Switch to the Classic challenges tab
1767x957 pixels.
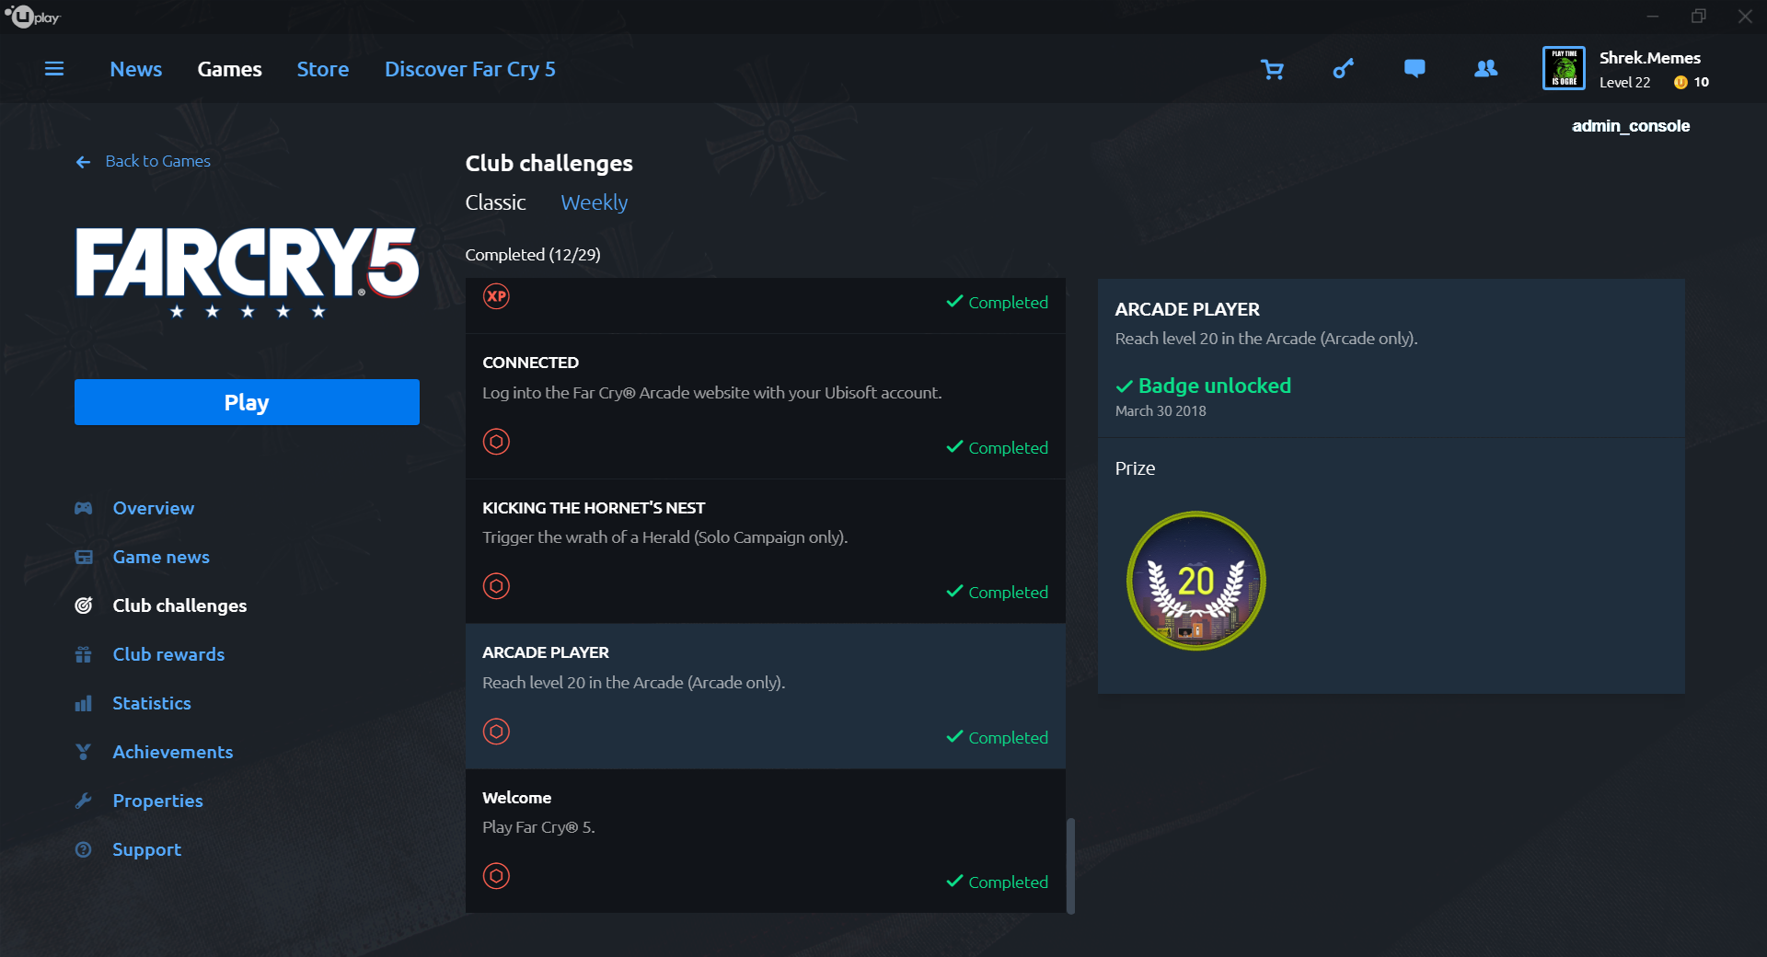tap(496, 202)
